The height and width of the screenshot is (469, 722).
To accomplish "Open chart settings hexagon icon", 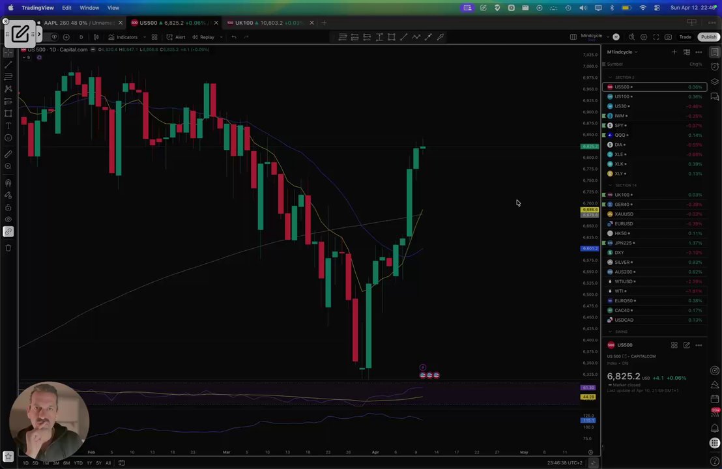I will [x=644, y=37].
